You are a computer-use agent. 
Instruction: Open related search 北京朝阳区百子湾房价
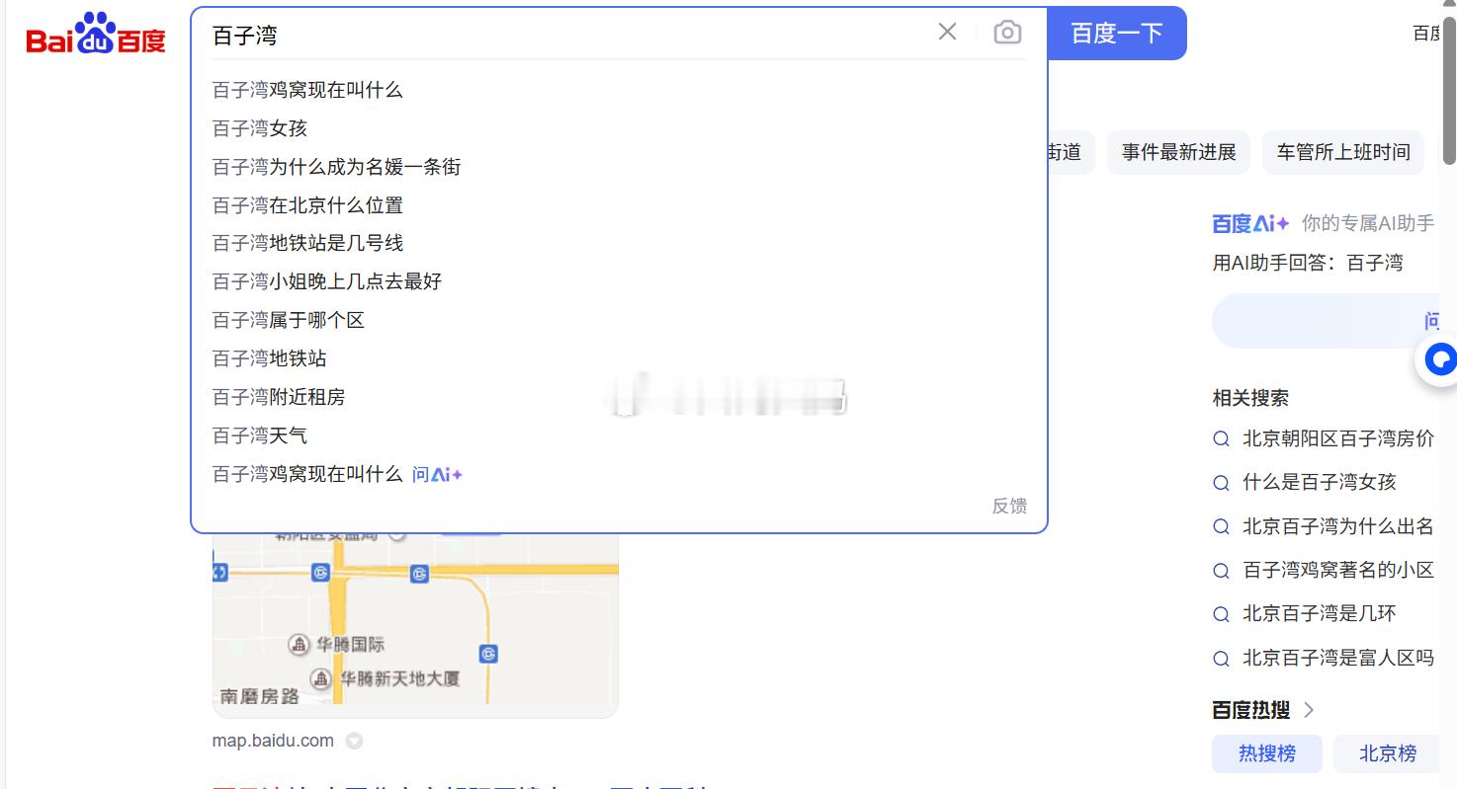tap(1338, 438)
